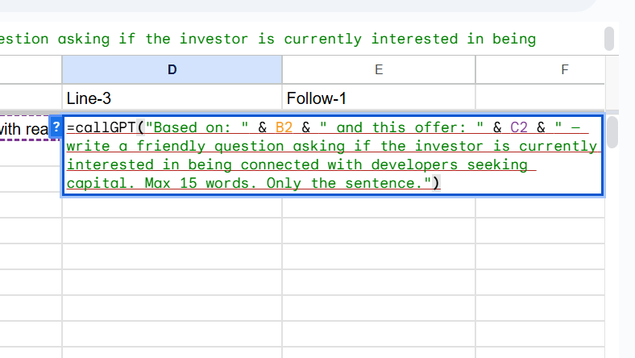Click the cell containing Follow-1
Viewport: 635px width, 358px height.
378,98
